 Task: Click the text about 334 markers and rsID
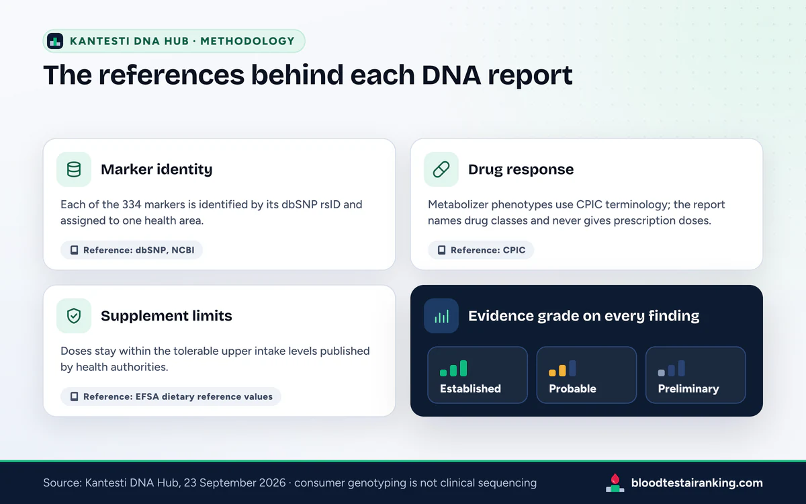212,212
